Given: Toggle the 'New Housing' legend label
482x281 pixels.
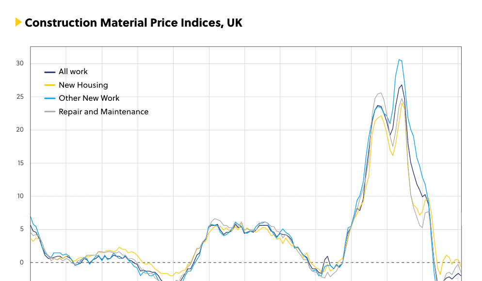Looking at the screenshot, I should point(83,85).
